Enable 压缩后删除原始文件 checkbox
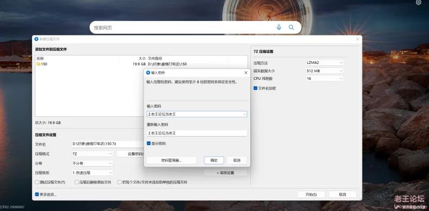The height and width of the screenshot is (211, 429). (x=77, y=182)
